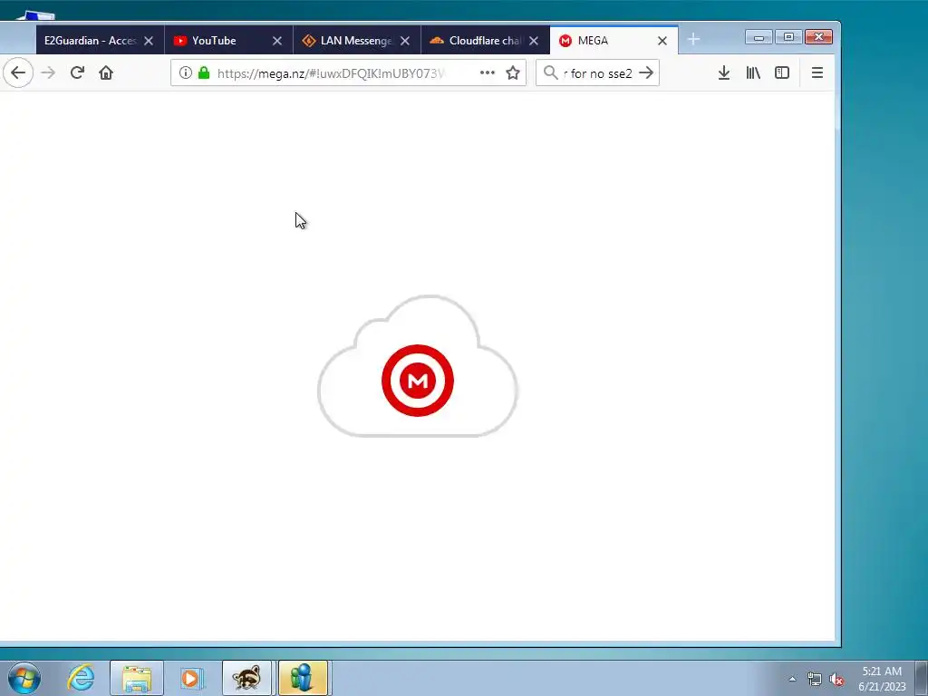Open the Windows Start menu
The image size is (928, 696).
[24, 678]
